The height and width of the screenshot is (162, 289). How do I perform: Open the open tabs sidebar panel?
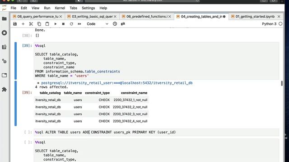point(4,75)
